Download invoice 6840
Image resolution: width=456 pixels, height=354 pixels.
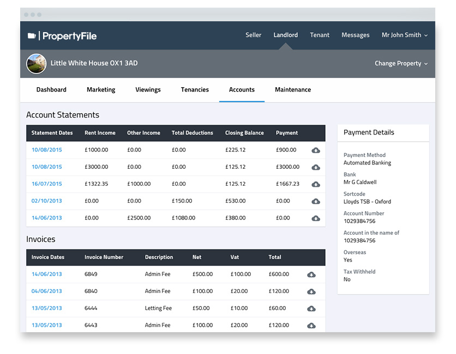[x=311, y=291]
